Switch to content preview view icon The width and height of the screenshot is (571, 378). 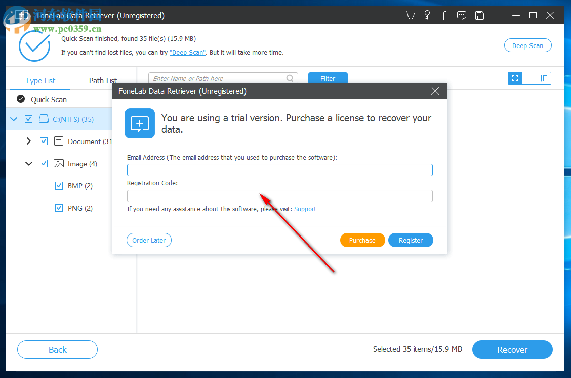[544, 78]
